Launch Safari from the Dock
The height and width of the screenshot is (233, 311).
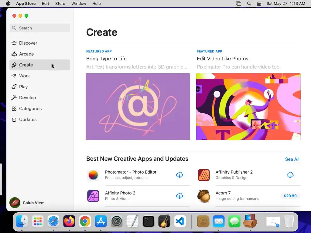click(53, 221)
